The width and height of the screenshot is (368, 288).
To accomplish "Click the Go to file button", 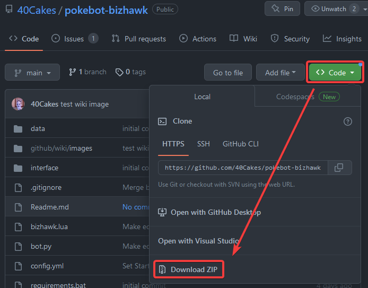I will coord(228,72).
